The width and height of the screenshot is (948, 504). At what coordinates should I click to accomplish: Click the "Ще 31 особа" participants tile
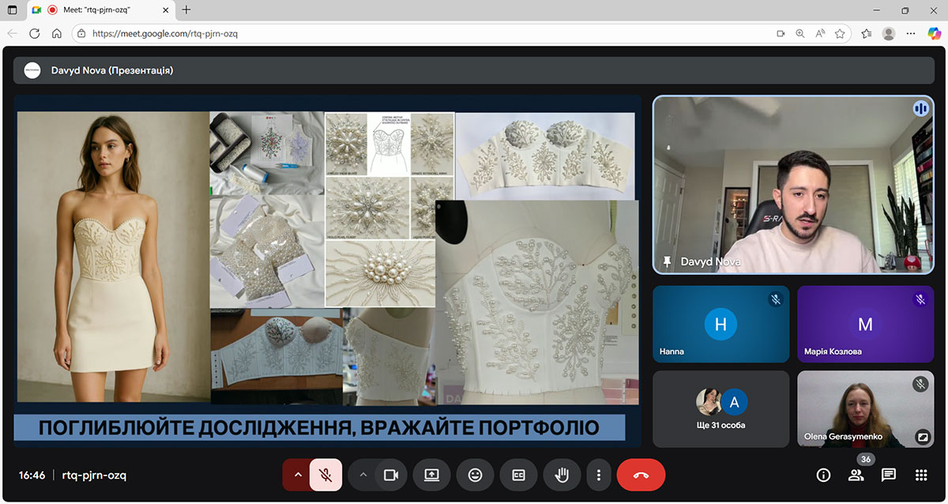(x=721, y=408)
